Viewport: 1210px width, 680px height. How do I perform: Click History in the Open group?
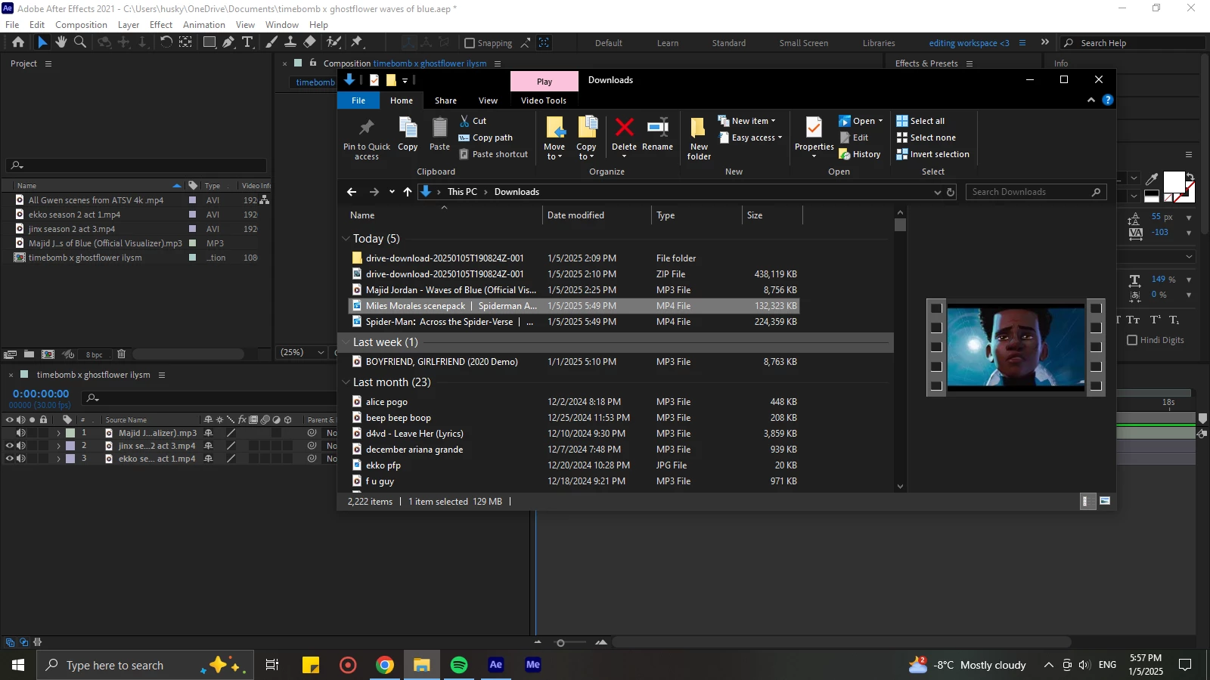pyautogui.click(x=860, y=154)
